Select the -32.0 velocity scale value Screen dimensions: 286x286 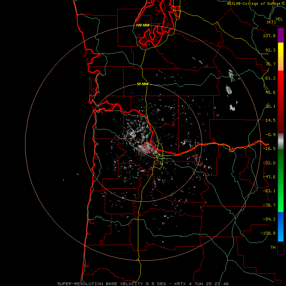click(x=269, y=163)
